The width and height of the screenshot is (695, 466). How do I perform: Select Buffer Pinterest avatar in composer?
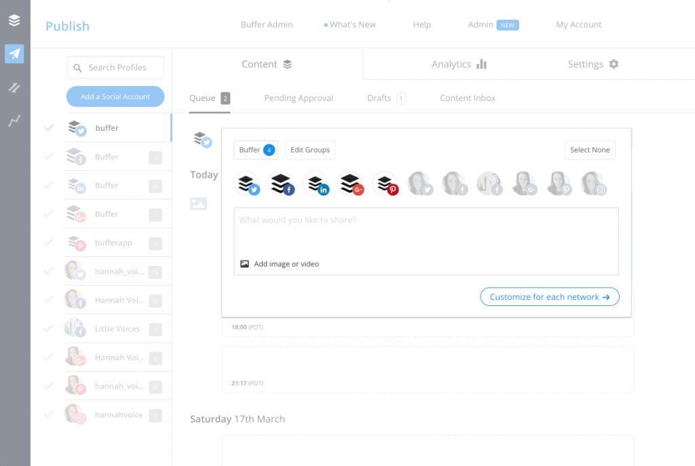pyautogui.click(x=386, y=184)
